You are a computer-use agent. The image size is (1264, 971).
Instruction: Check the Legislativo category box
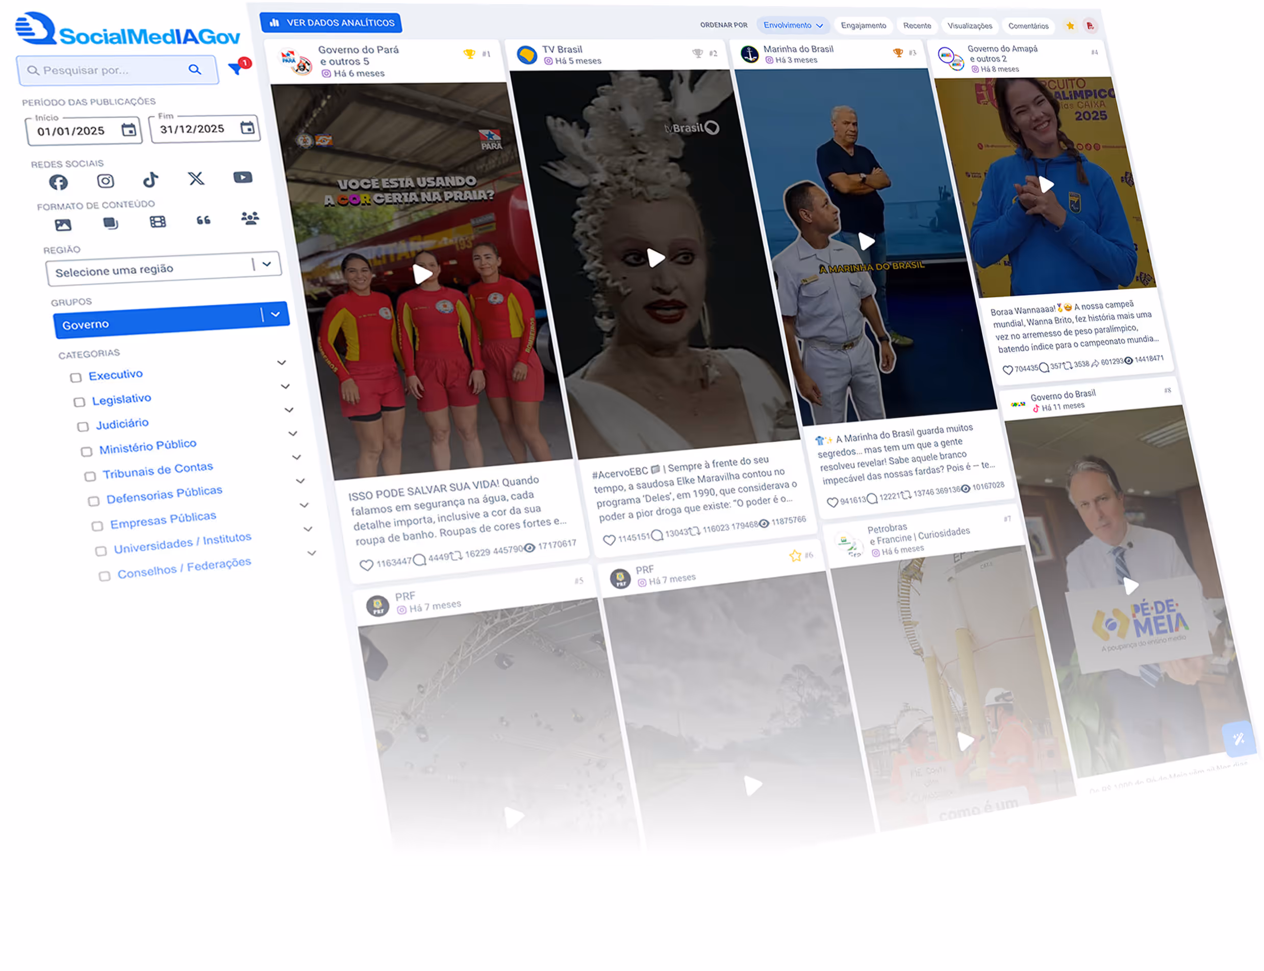[79, 402]
